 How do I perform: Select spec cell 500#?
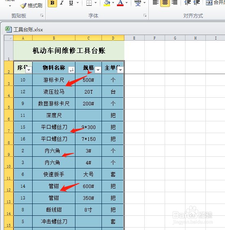(88, 80)
